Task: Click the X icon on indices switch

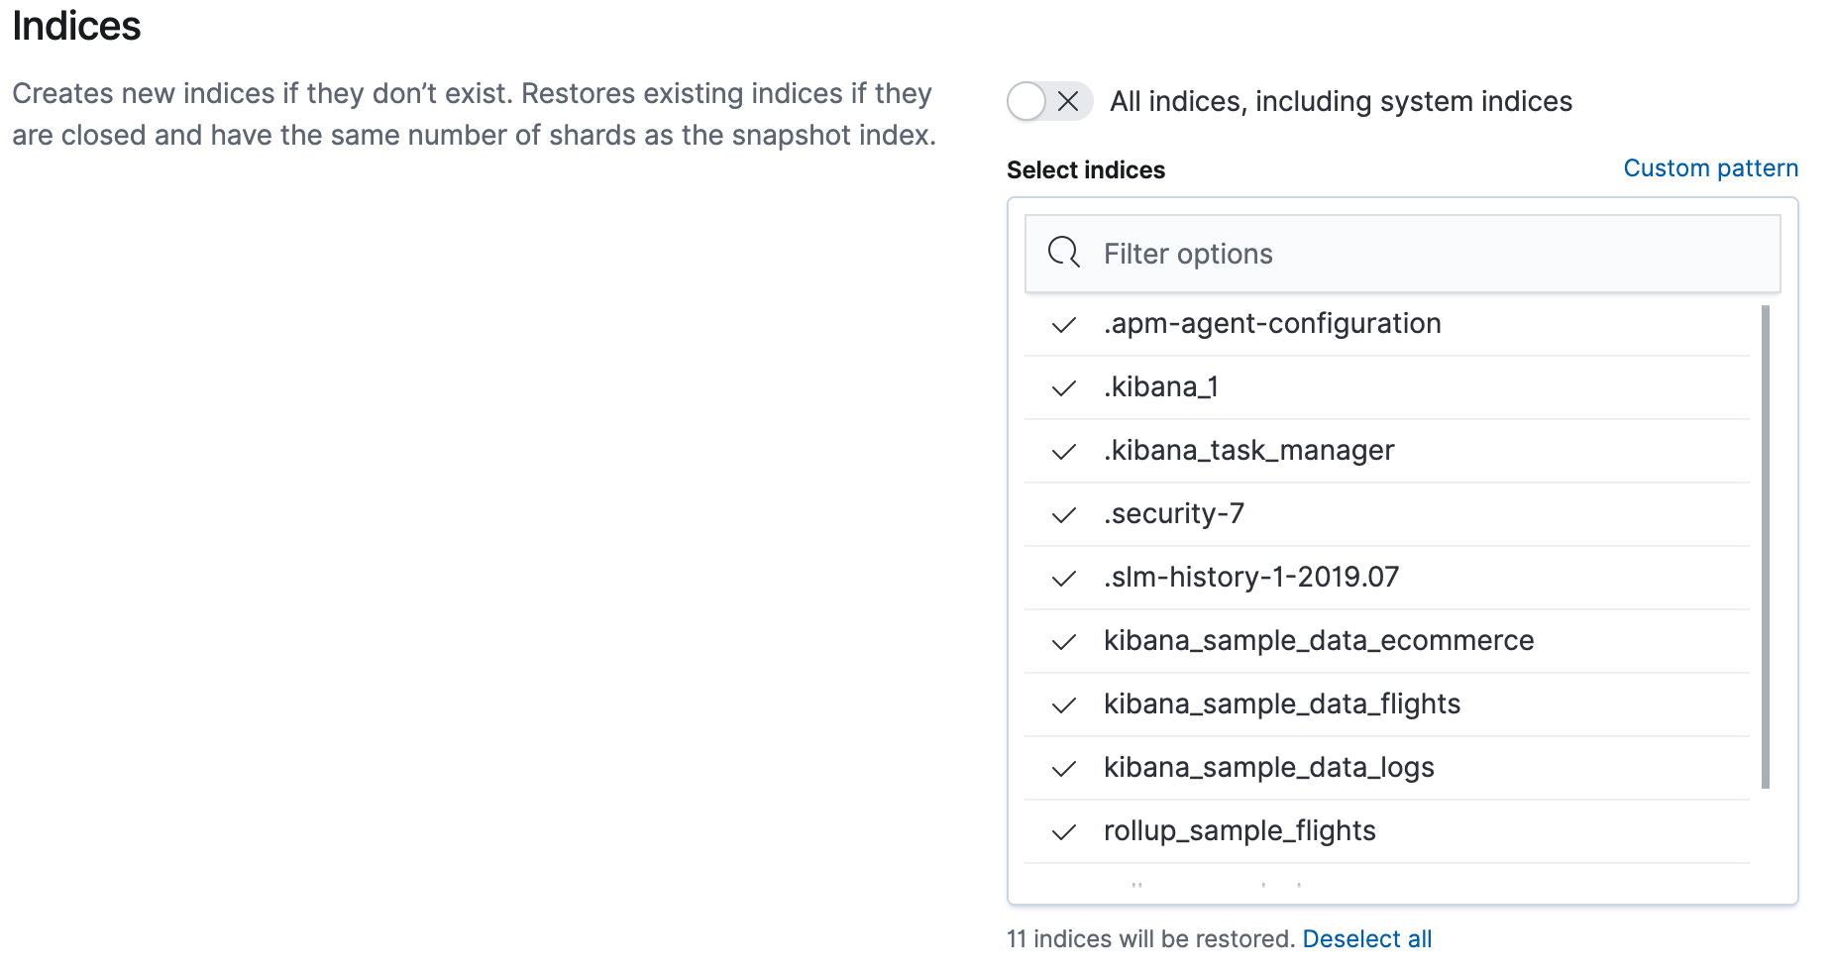Action: pos(1068,101)
